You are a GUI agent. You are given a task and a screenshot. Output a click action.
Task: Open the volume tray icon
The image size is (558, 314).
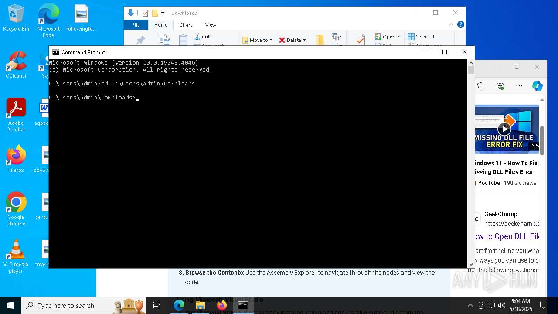pyautogui.click(x=502, y=305)
